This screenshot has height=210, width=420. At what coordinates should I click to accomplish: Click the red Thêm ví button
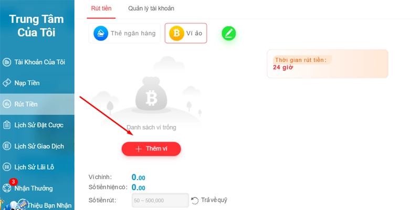coord(151,149)
